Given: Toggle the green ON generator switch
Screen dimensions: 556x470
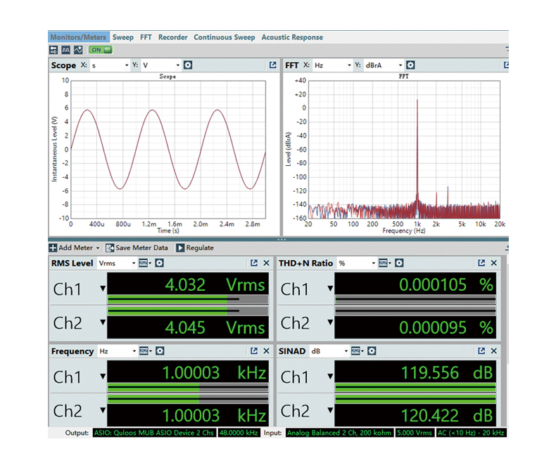Looking at the screenshot, I should [100, 50].
